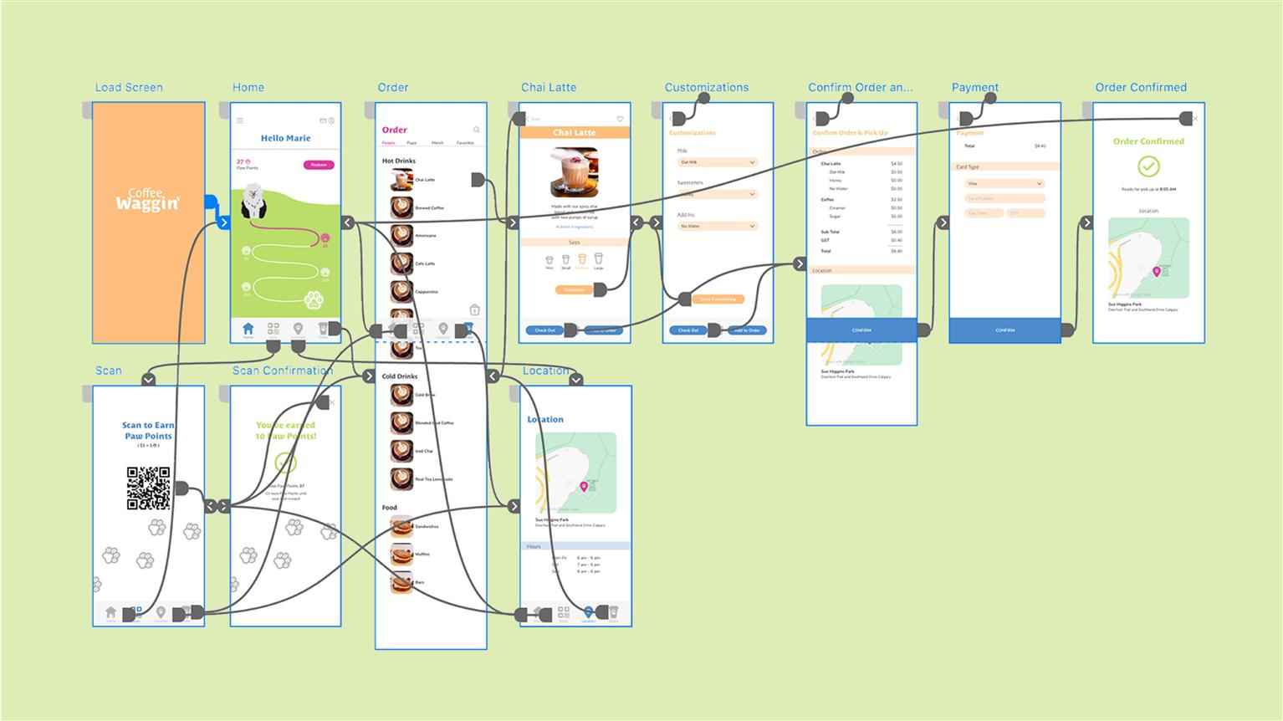The height and width of the screenshot is (721, 1283).
Task: Click the large paw print on Home artboard
Action: [x=314, y=299]
